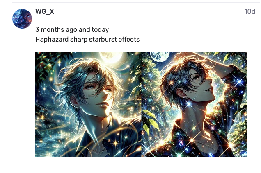Open the right anime image from today
Screen dimensions: 261x173
point(195,104)
